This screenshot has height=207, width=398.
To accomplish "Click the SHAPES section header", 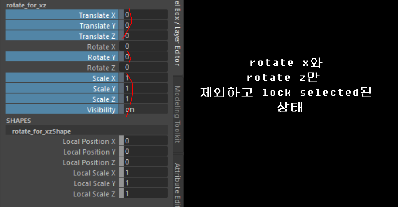I will [x=19, y=121].
